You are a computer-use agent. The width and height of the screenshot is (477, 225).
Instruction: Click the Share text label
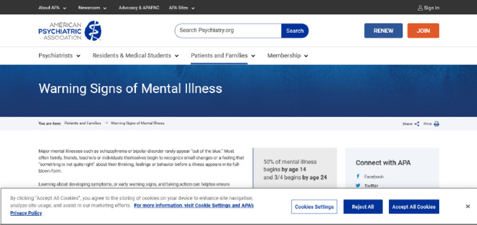point(407,124)
